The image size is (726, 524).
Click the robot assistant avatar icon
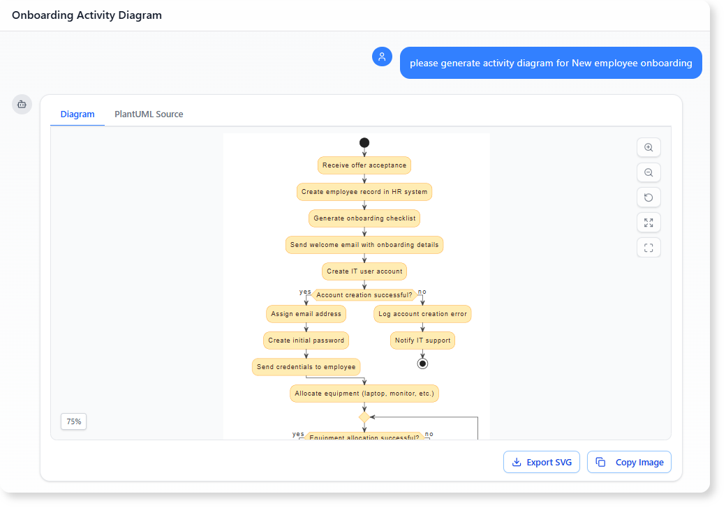pos(22,104)
